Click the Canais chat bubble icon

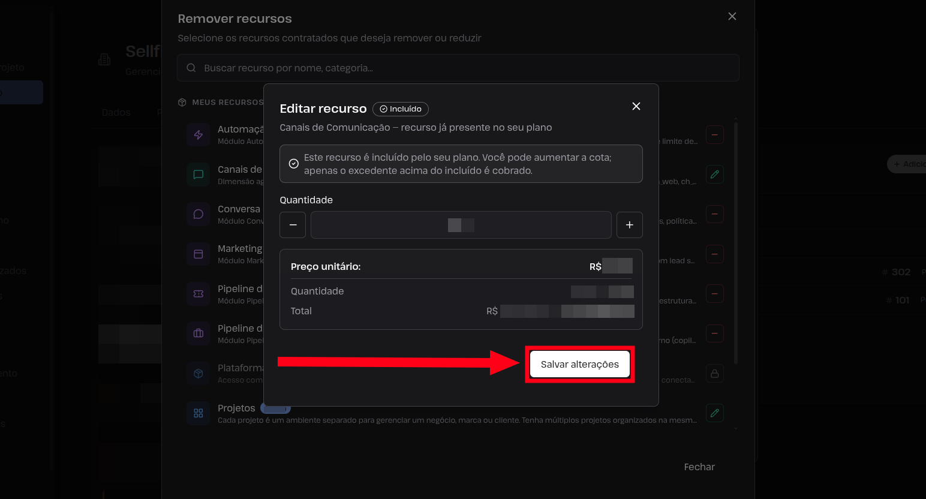pyautogui.click(x=199, y=175)
